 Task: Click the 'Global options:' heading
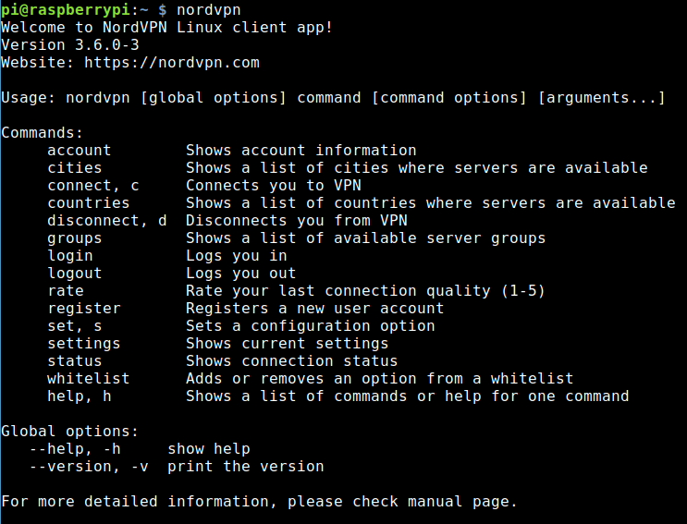click(x=70, y=432)
